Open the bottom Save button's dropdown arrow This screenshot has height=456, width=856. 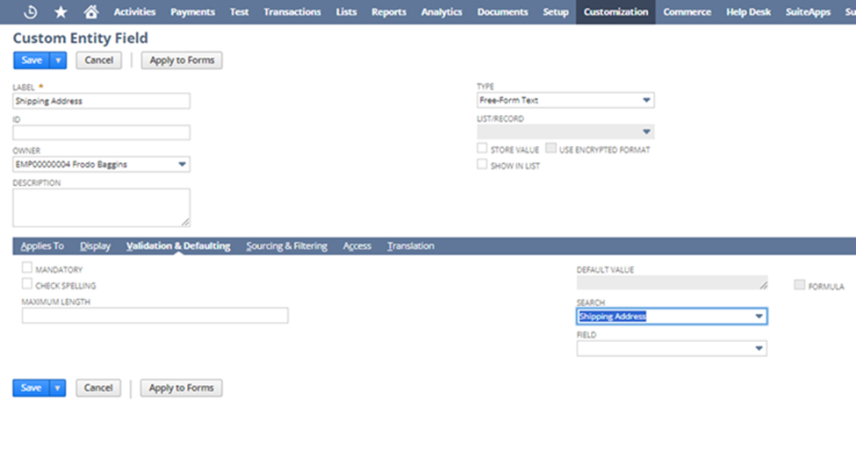pyautogui.click(x=57, y=388)
